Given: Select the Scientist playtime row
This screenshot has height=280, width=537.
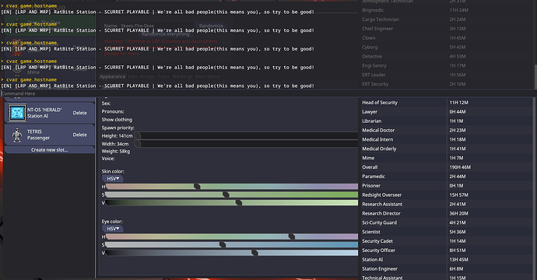Looking at the screenshot, I should [447, 232].
